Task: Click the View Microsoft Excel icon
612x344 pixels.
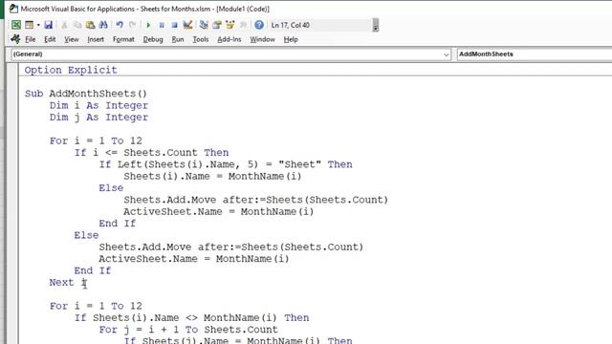Action: click(16, 25)
